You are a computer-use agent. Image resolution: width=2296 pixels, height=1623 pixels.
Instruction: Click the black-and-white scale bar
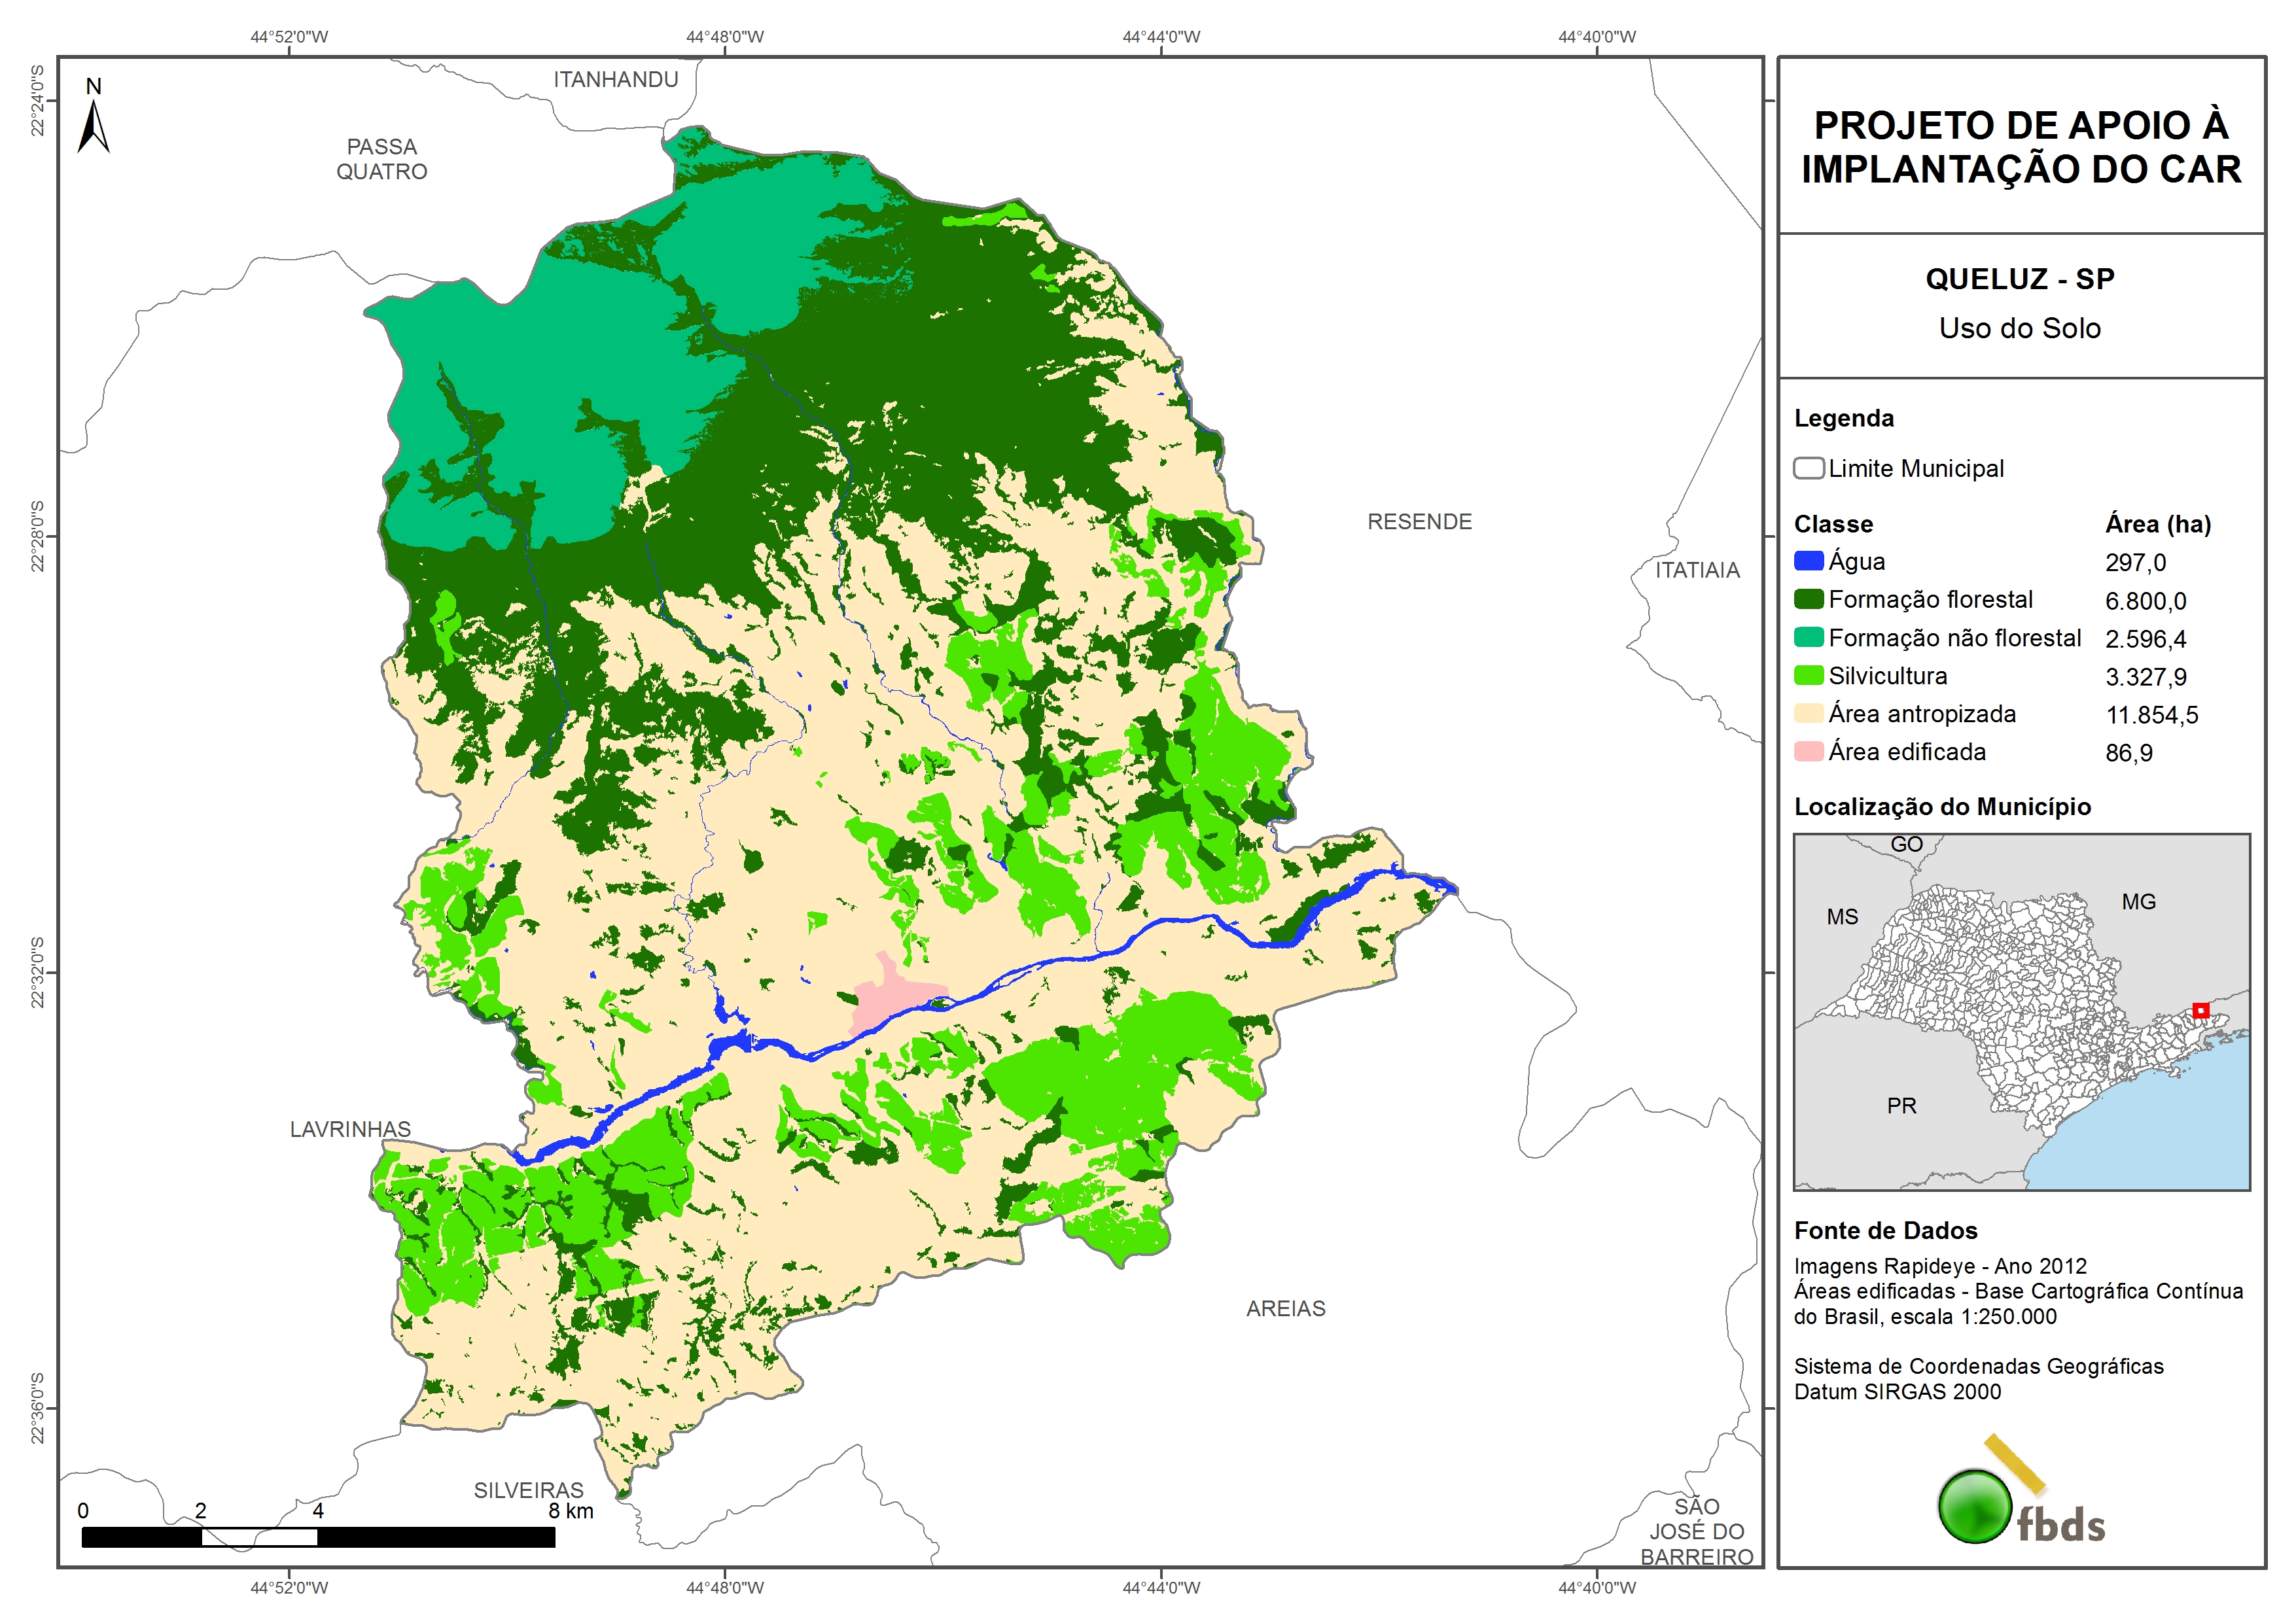318,1537
